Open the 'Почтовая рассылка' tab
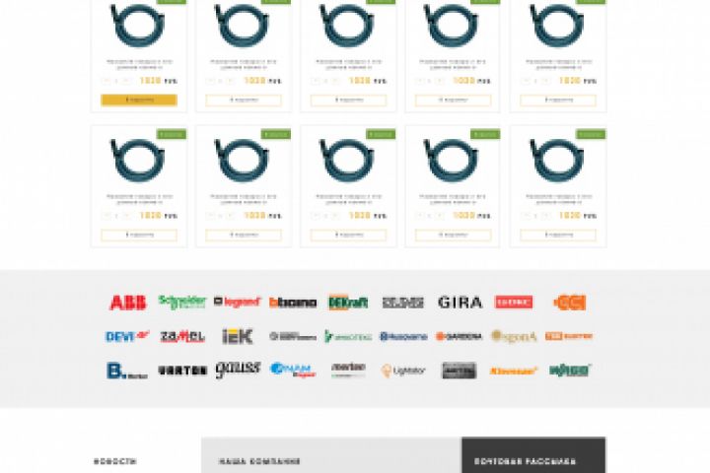 tap(525, 462)
